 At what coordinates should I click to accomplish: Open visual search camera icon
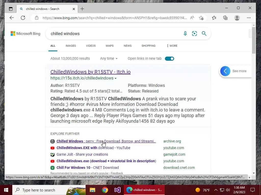(194, 34)
